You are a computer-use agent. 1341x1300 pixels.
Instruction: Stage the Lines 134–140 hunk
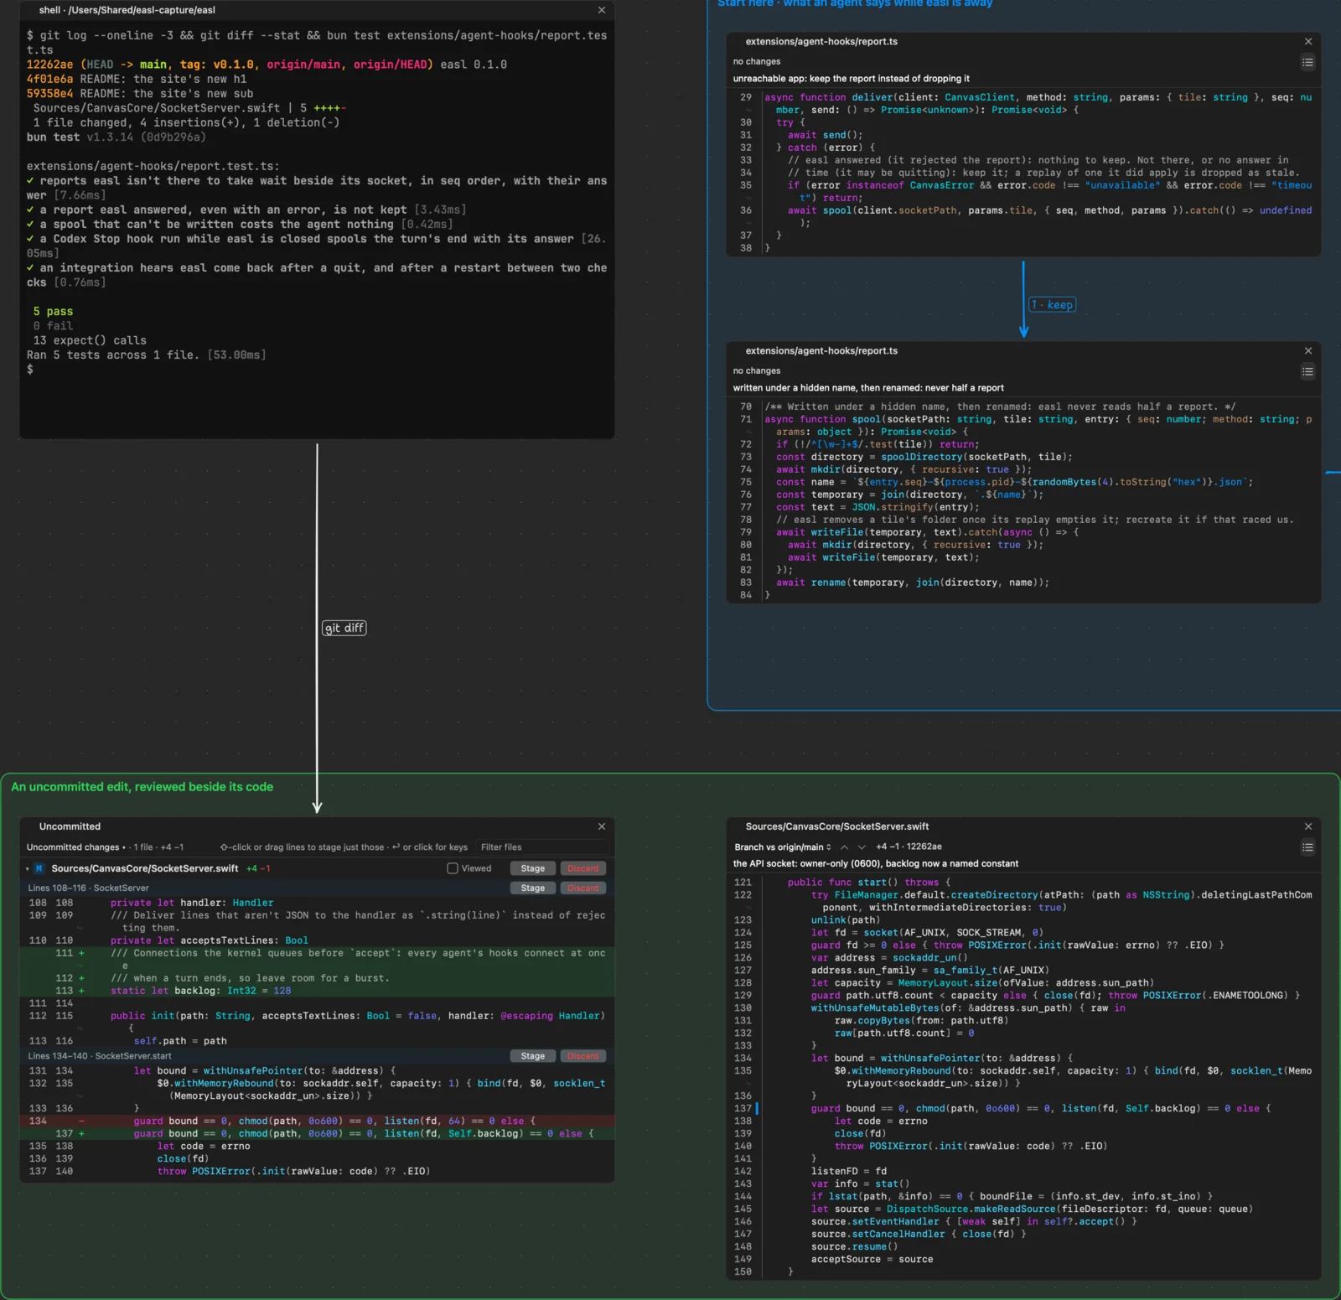533,1056
